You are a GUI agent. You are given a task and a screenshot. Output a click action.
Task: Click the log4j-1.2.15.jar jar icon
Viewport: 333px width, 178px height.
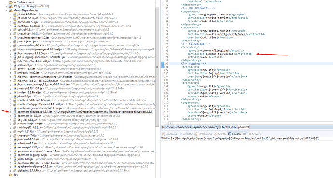[x=14, y=132]
